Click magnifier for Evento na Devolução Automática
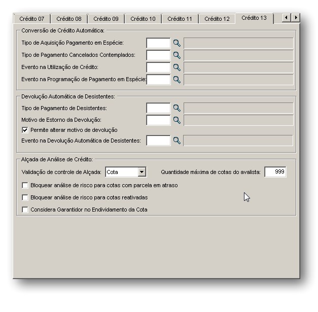The height and width of the screenshot is (312, 318). 177,141
